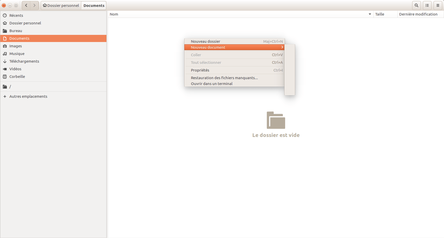
Task: Select Ouvrir dans un terminal
Action: [234, 84]
